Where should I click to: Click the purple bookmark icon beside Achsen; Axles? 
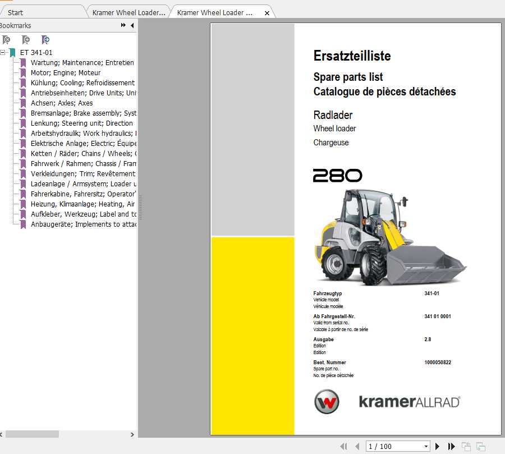tap(23, 103)
